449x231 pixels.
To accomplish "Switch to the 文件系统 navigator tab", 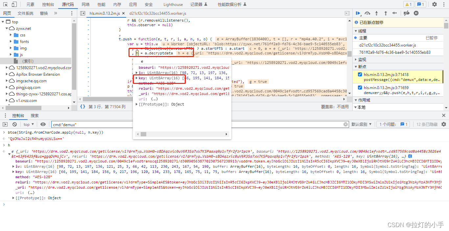I will pyautogui.click(x=25, y=13).
